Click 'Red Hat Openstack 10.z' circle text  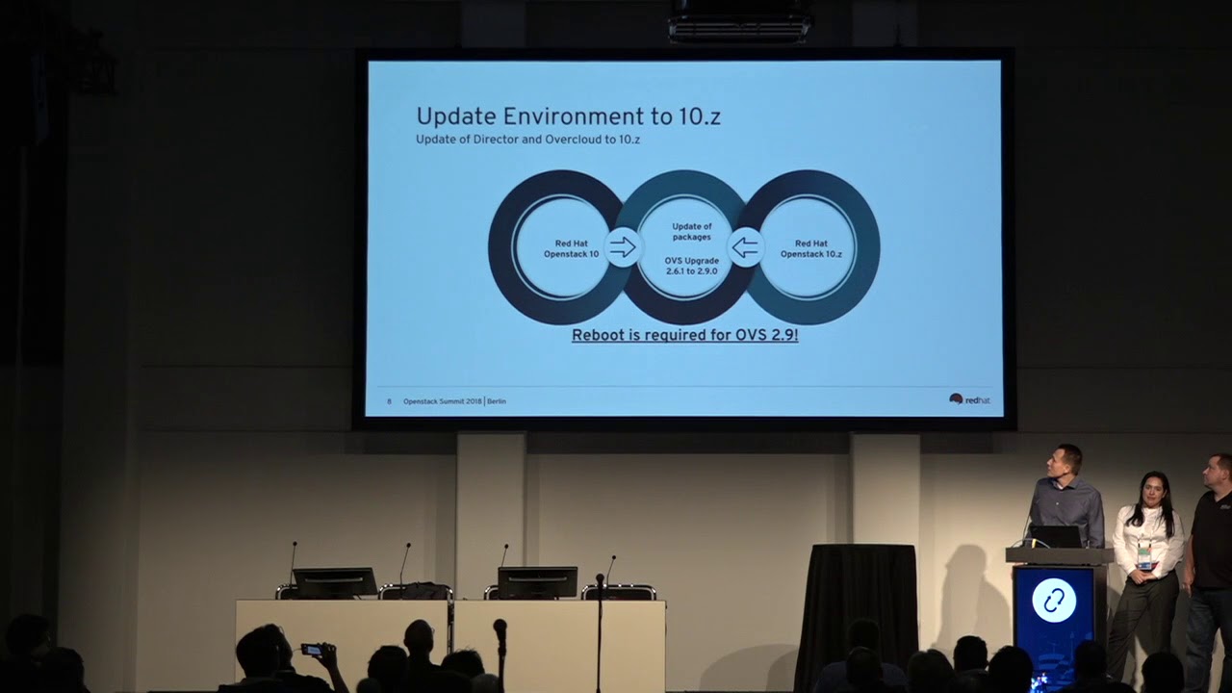810,249
